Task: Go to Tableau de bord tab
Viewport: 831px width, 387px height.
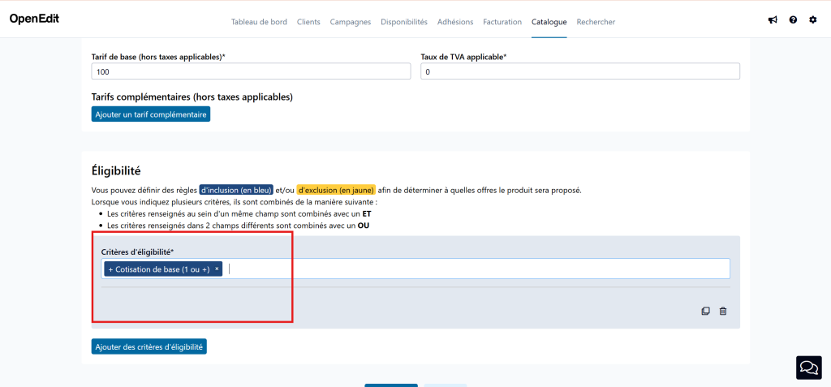Action: click(x=259, y=22)
